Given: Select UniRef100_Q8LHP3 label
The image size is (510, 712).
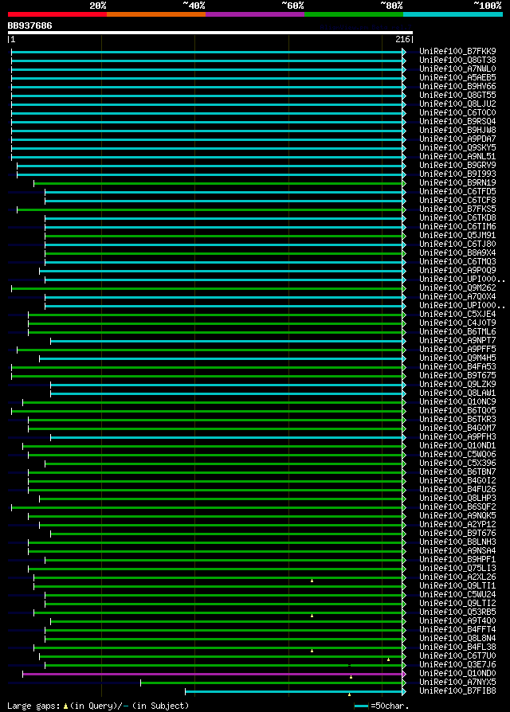Looking at the screenshot, I should (457, 498).
